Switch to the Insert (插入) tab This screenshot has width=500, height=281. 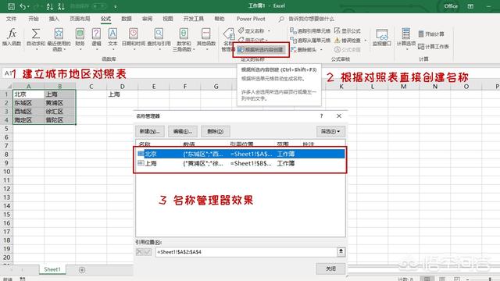click(54, 19)
